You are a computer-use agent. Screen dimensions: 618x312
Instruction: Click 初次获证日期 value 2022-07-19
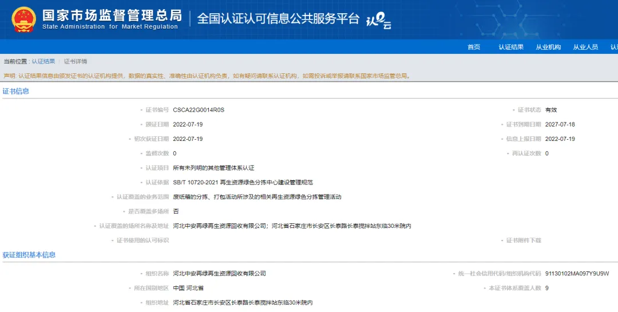(188, 139)
